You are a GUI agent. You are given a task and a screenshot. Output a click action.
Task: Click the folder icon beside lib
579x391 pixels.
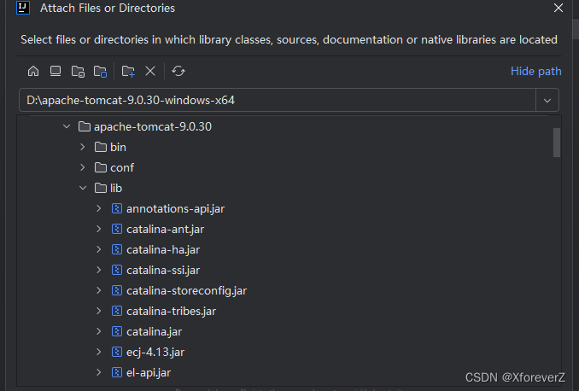(101, 189)
